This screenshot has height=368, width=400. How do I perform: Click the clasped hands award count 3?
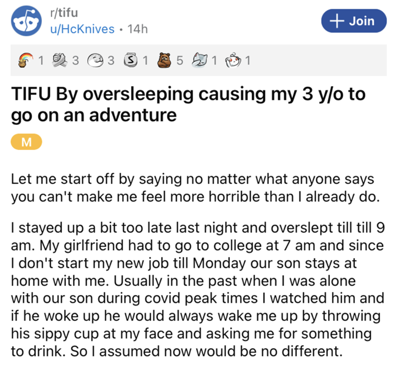(x=75, y=61)
